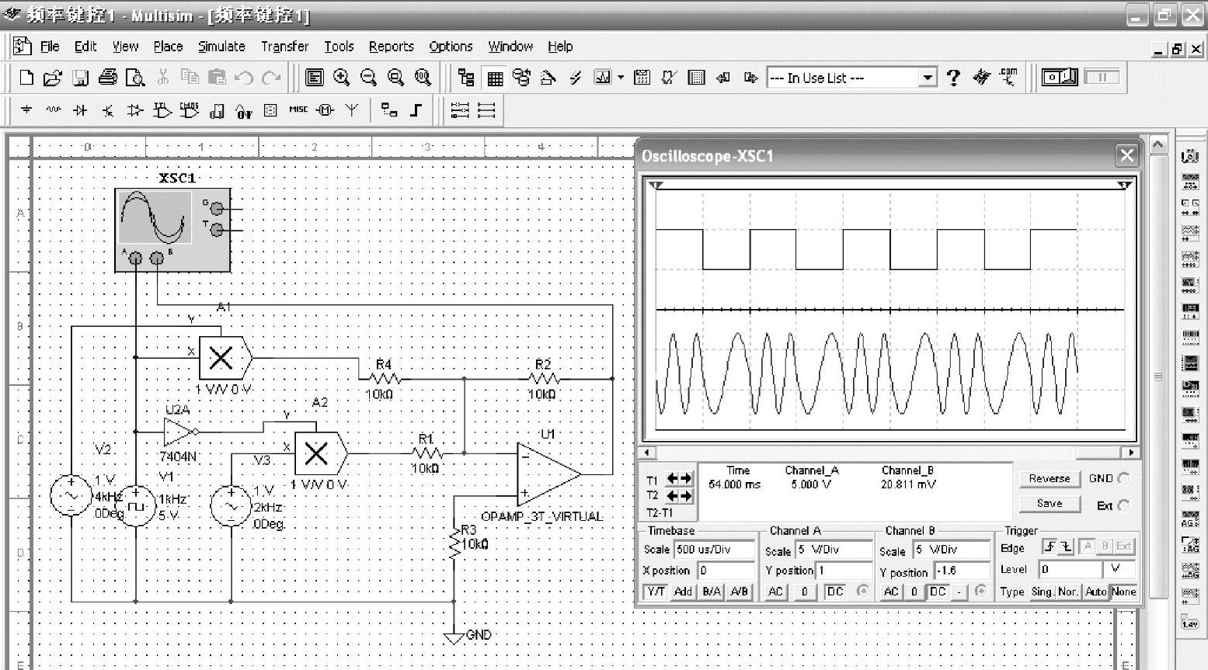Select the ground source component icon
Screen dimensions: 1208x670
pyautogui.click(x=26, y=110)
